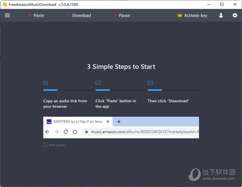Click the Paste button
The width and height of the screenshot is (242, 187).
pos(36,15)
